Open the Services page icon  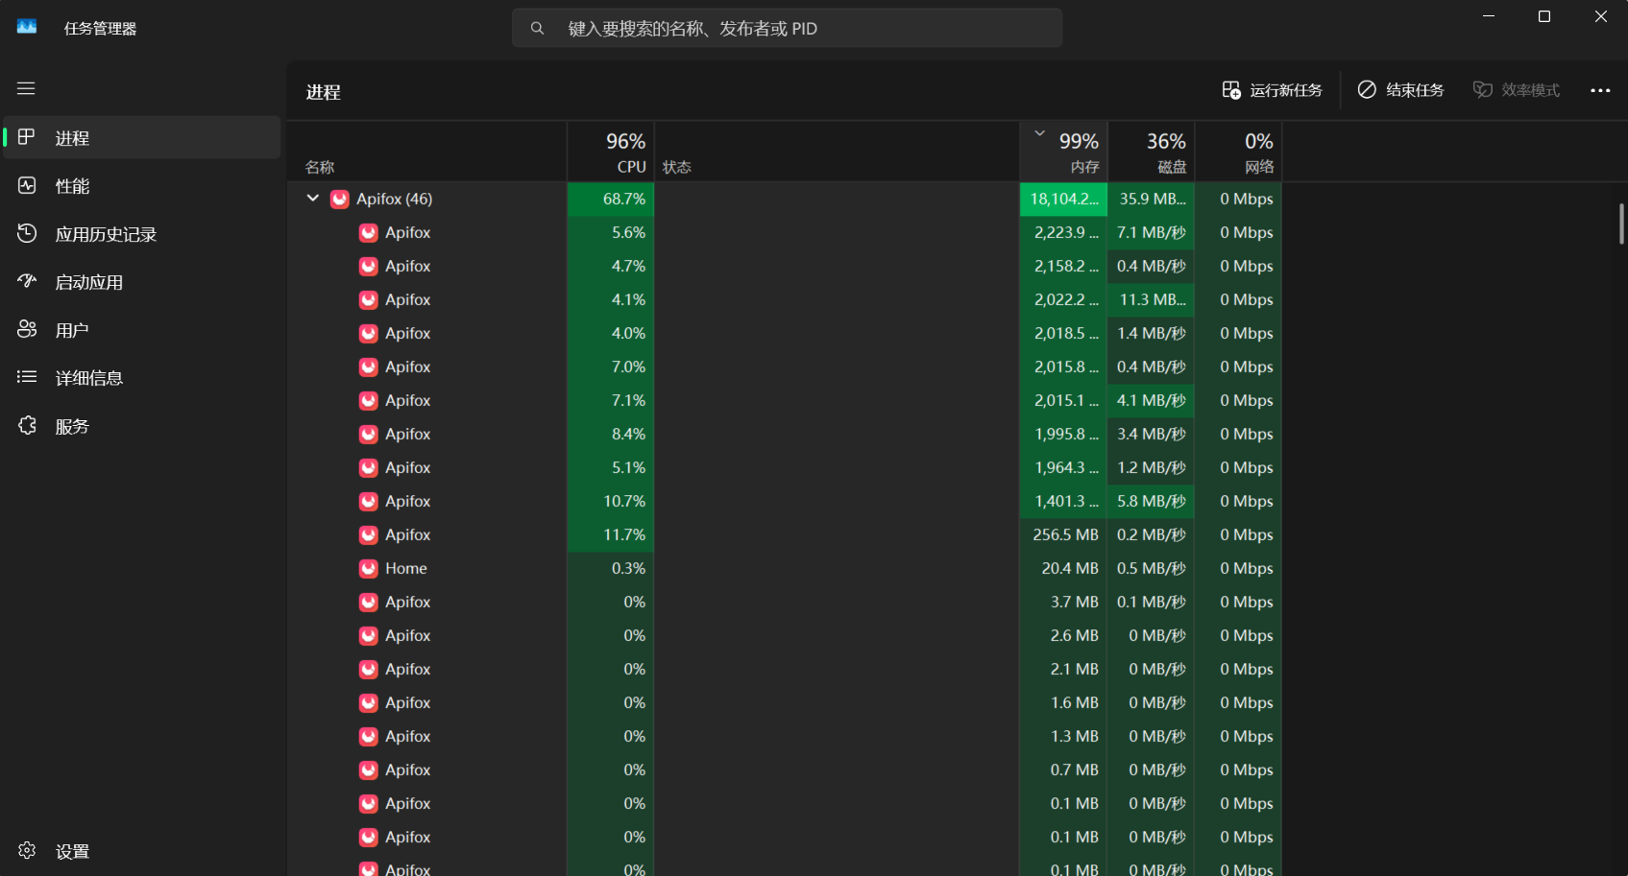[27, 426]
